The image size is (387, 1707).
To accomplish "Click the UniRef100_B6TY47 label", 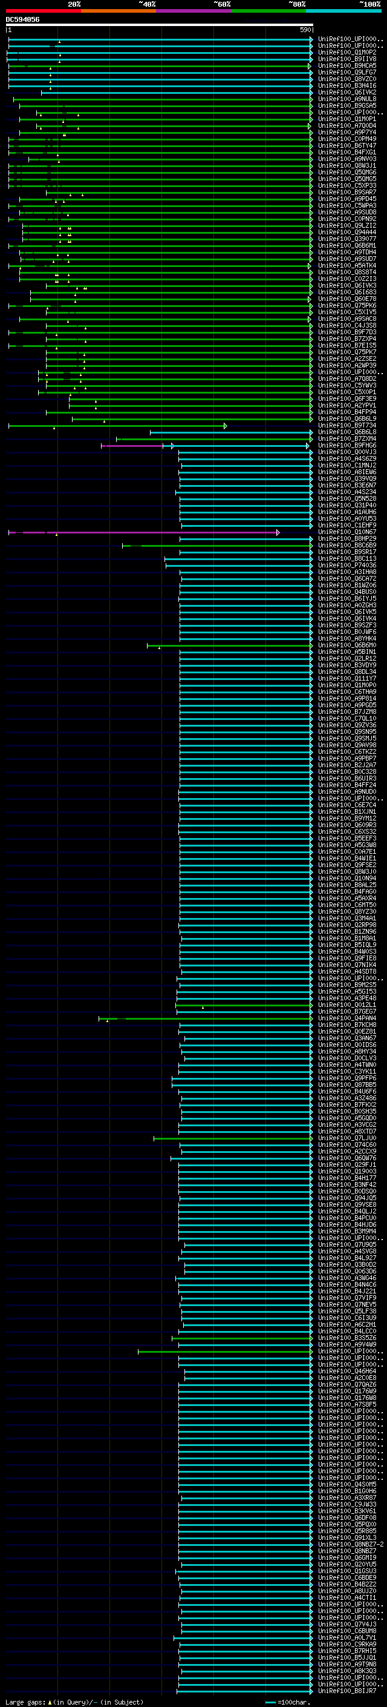I will point(346,146).
